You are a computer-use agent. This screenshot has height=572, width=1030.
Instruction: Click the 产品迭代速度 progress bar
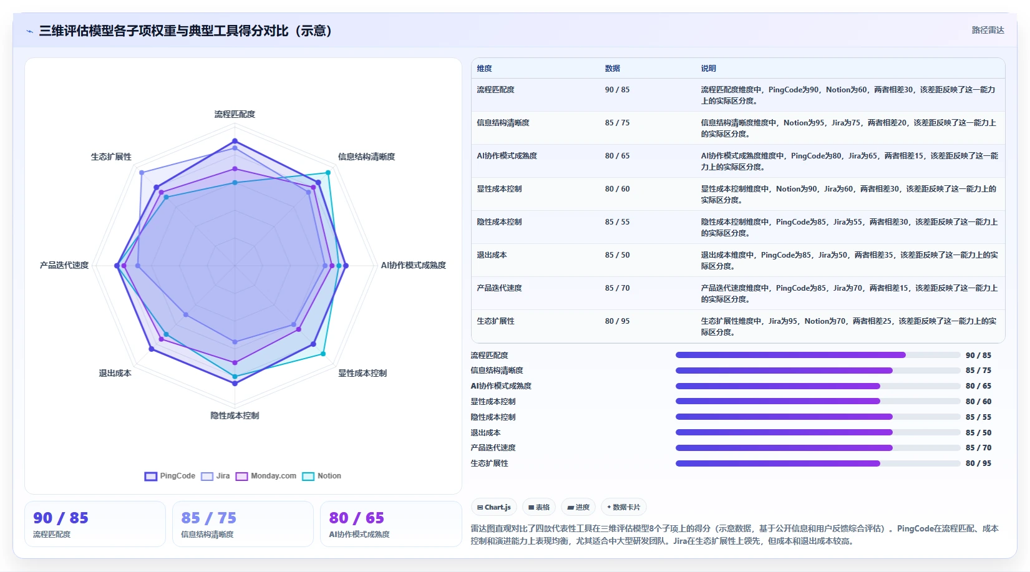point(818,448)
